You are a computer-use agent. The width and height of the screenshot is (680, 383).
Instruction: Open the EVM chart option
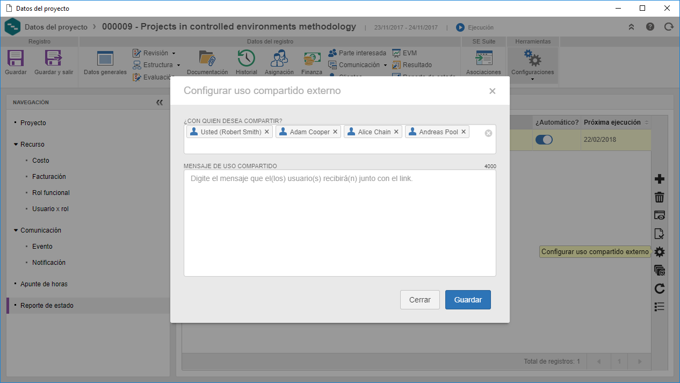(404, 53)
